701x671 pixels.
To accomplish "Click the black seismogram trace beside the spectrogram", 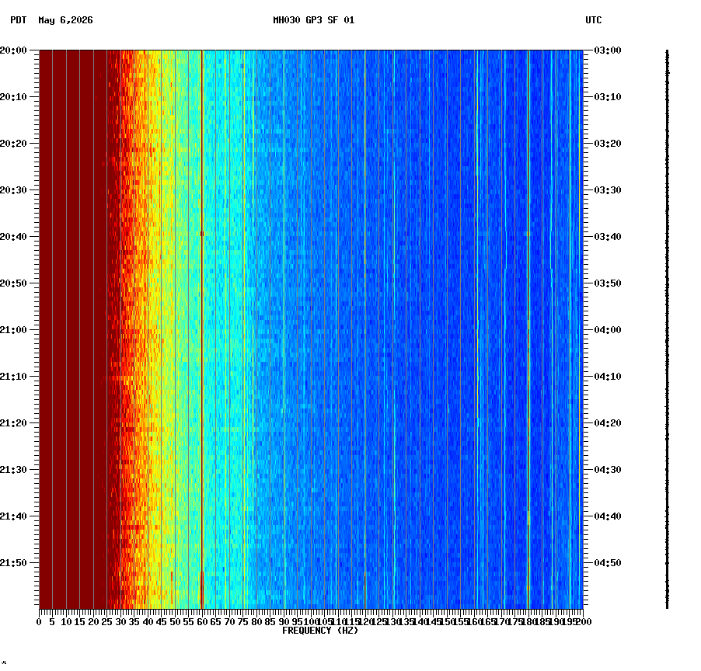I will [x=668, y=329].
